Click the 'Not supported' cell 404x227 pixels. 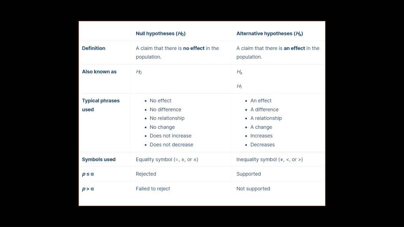pyautogui.click(x=253, y=189)
